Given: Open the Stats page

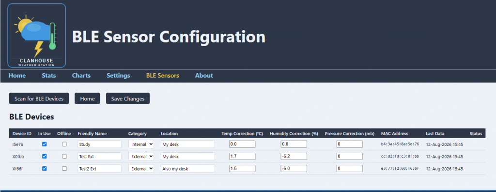Looking at the screenshot, I should pyautogui.click(x=49, y=76).
